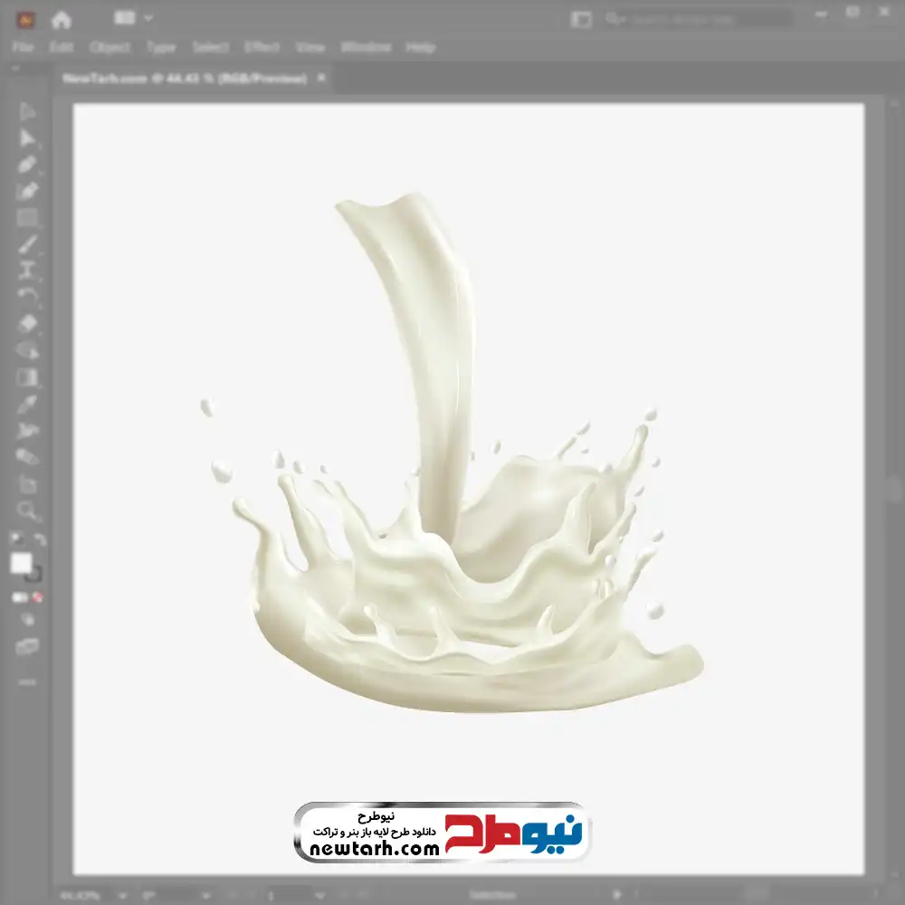Choose the Zoom magnifier tool
Screen dimensions: 905x905
tap(28, 511)
